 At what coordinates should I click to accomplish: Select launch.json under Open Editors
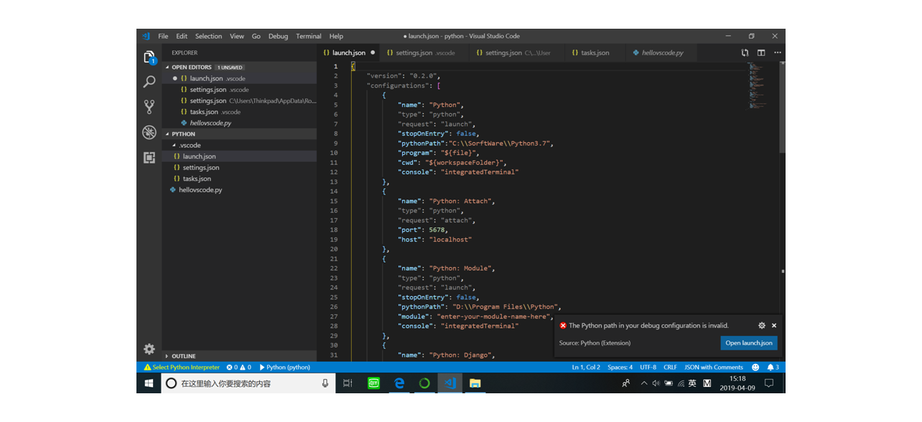coord(239,78)
